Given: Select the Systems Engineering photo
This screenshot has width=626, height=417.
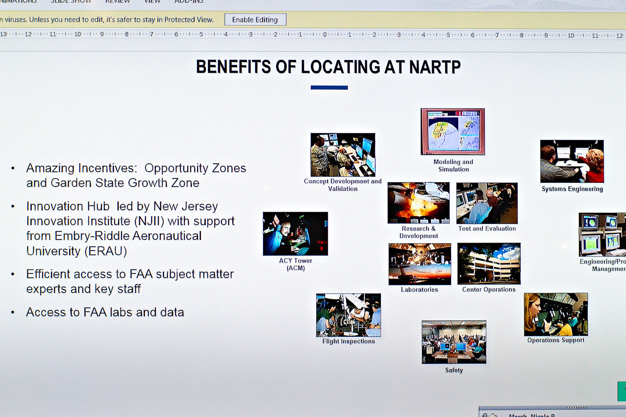Looking at the screenshot, I should tap(572, 161).
